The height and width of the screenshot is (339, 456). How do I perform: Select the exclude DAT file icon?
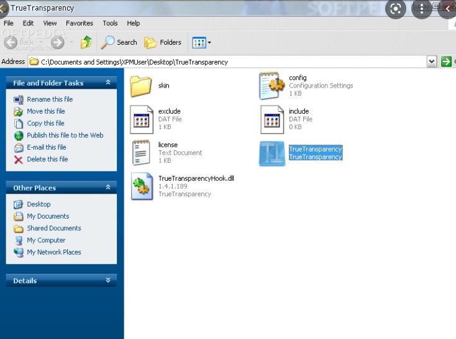point(142,119)
